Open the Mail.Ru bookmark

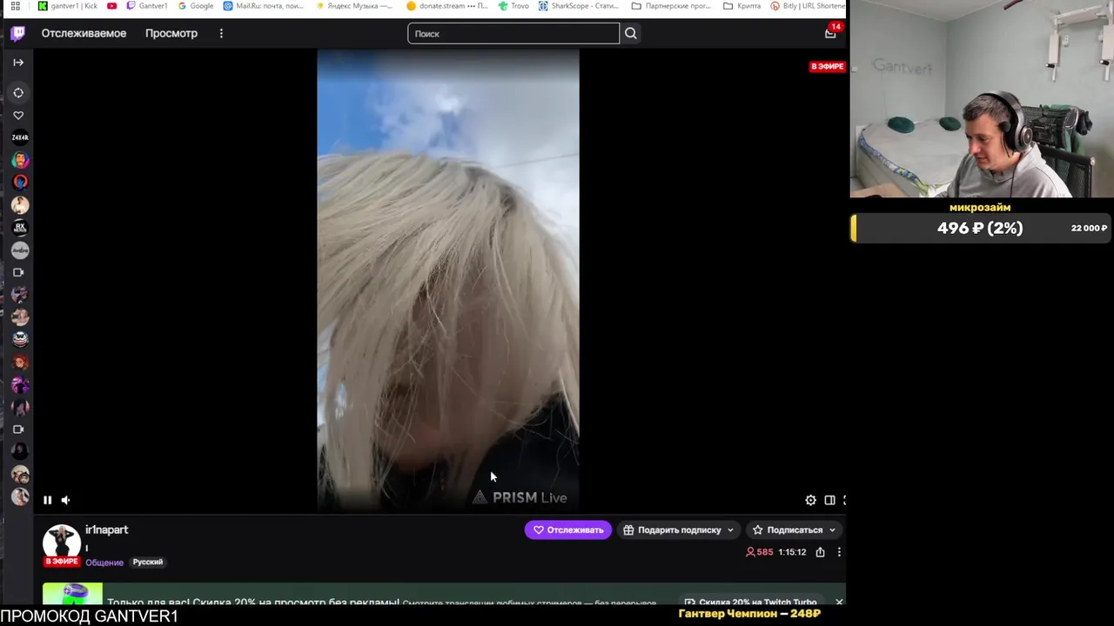click(264, 6)
